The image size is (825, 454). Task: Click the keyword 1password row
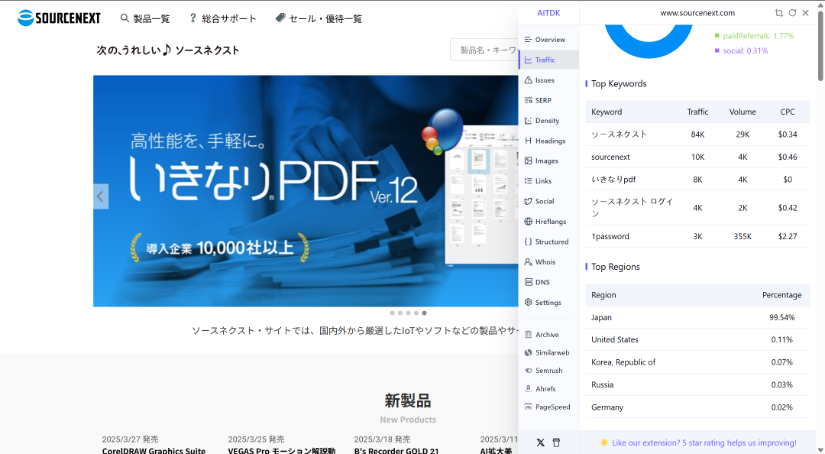[x=697, y=236]
